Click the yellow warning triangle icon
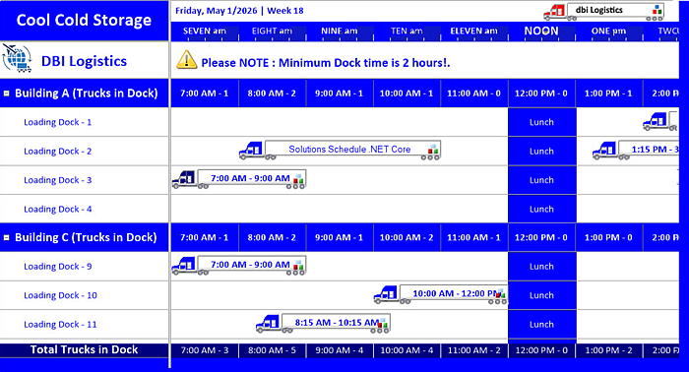This screenshot has height=372, width=689. point(186,59)
